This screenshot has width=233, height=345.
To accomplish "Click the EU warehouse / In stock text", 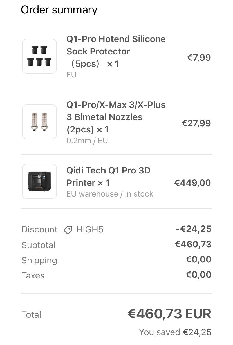I will tap(110, 194).
